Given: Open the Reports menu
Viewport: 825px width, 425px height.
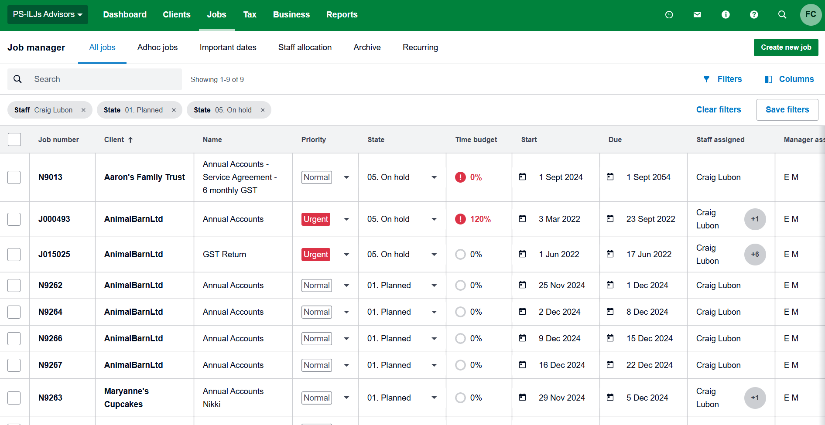Looking at the screenshot, I should (x=342, y=14).
